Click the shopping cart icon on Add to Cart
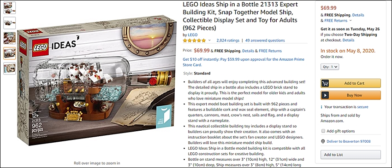Screen dimensions: 392x168 click(x=325, y=83)
